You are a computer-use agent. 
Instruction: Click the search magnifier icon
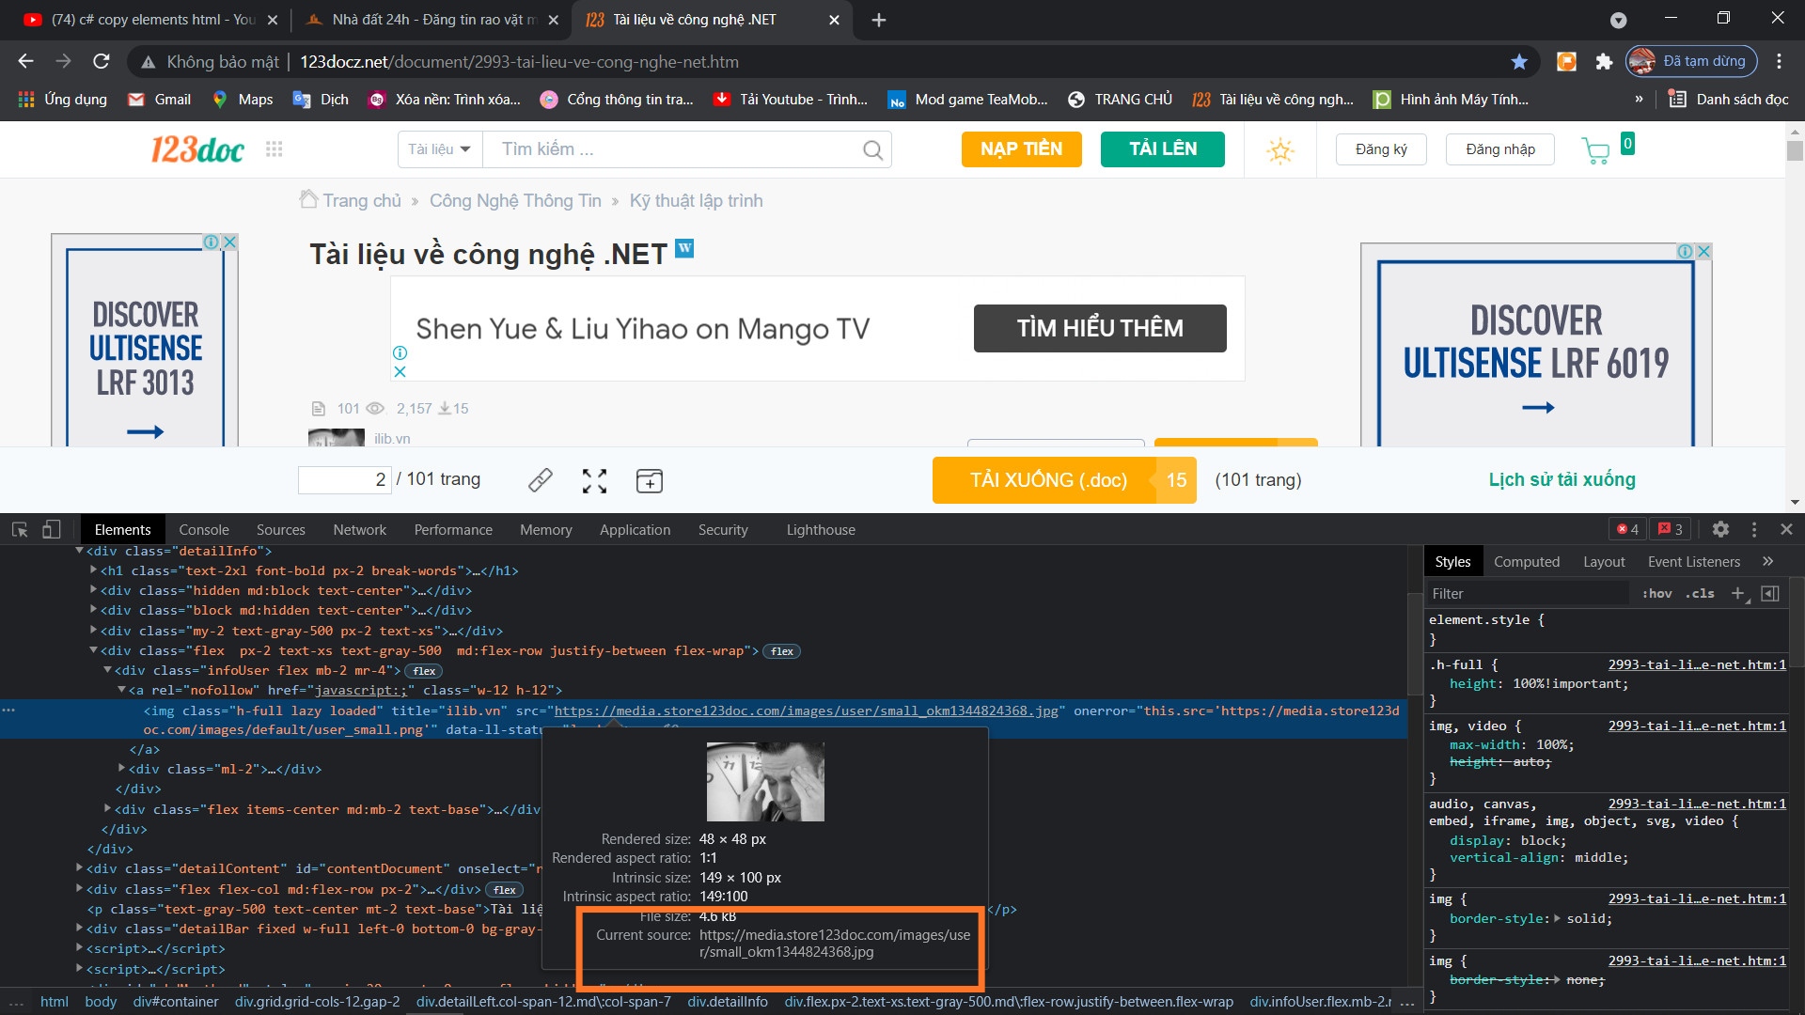coord(872,149)
